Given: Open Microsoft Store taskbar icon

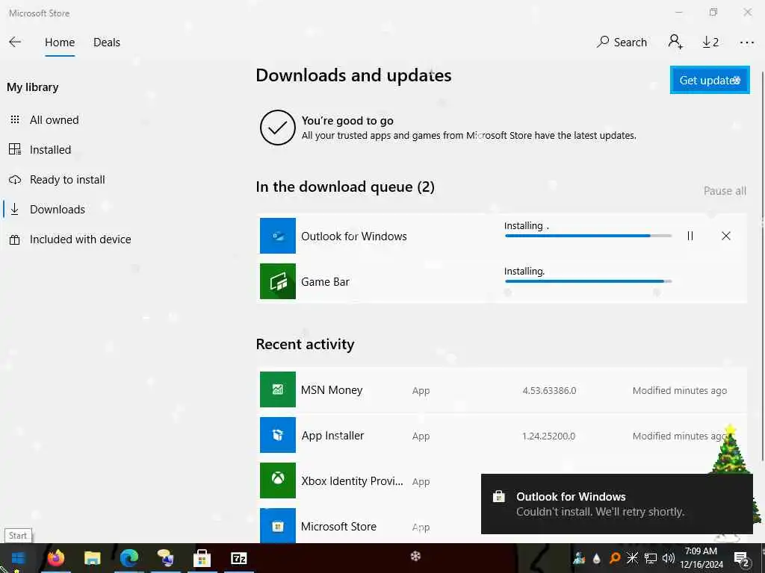Looking at the screenshot, I should click(x=202, y=558).
